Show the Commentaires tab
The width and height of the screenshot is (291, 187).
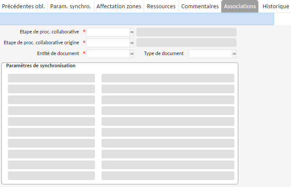pyautogui.click(x=200, y=7)
